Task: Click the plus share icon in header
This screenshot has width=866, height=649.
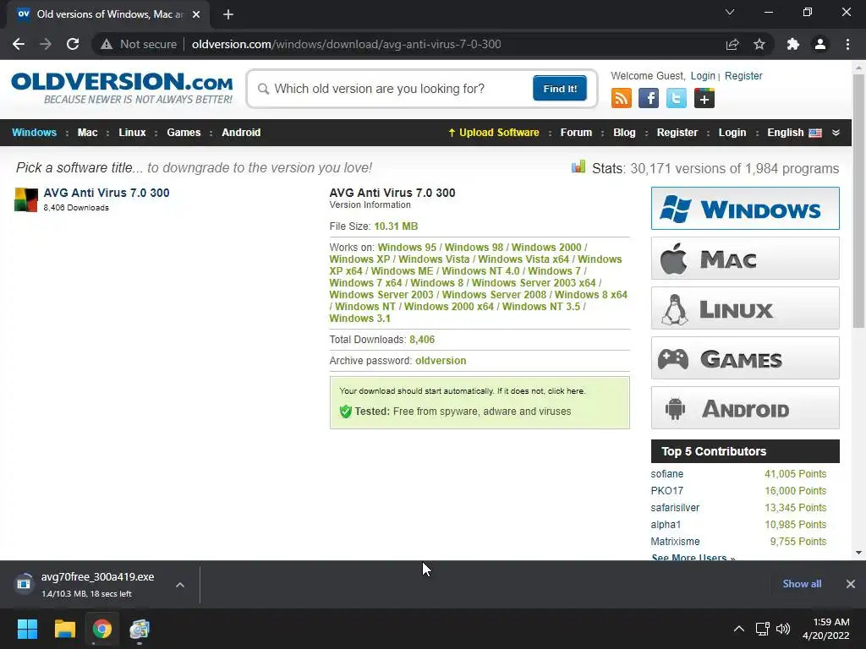Action: pyautogui.click(x=704, y=98)
